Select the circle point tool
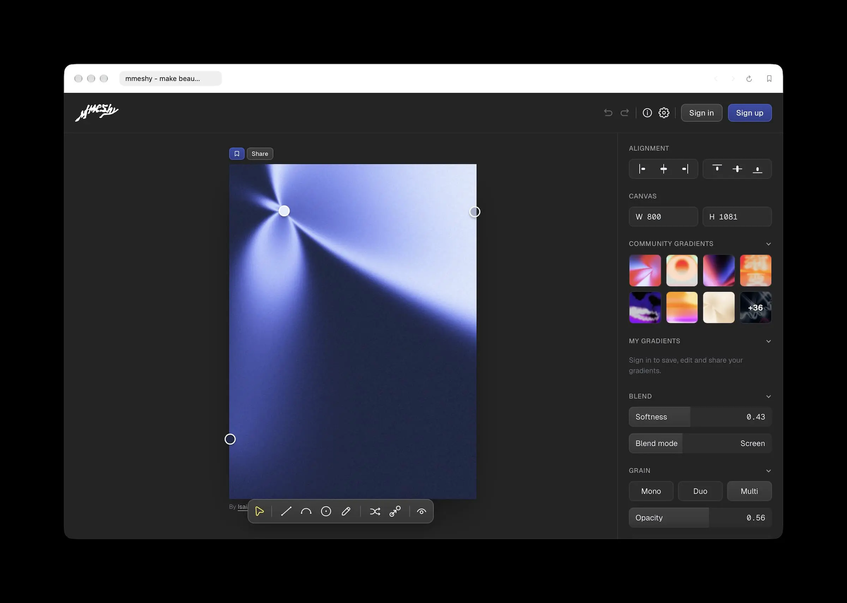The image size is (847, 603). [326, 511]
